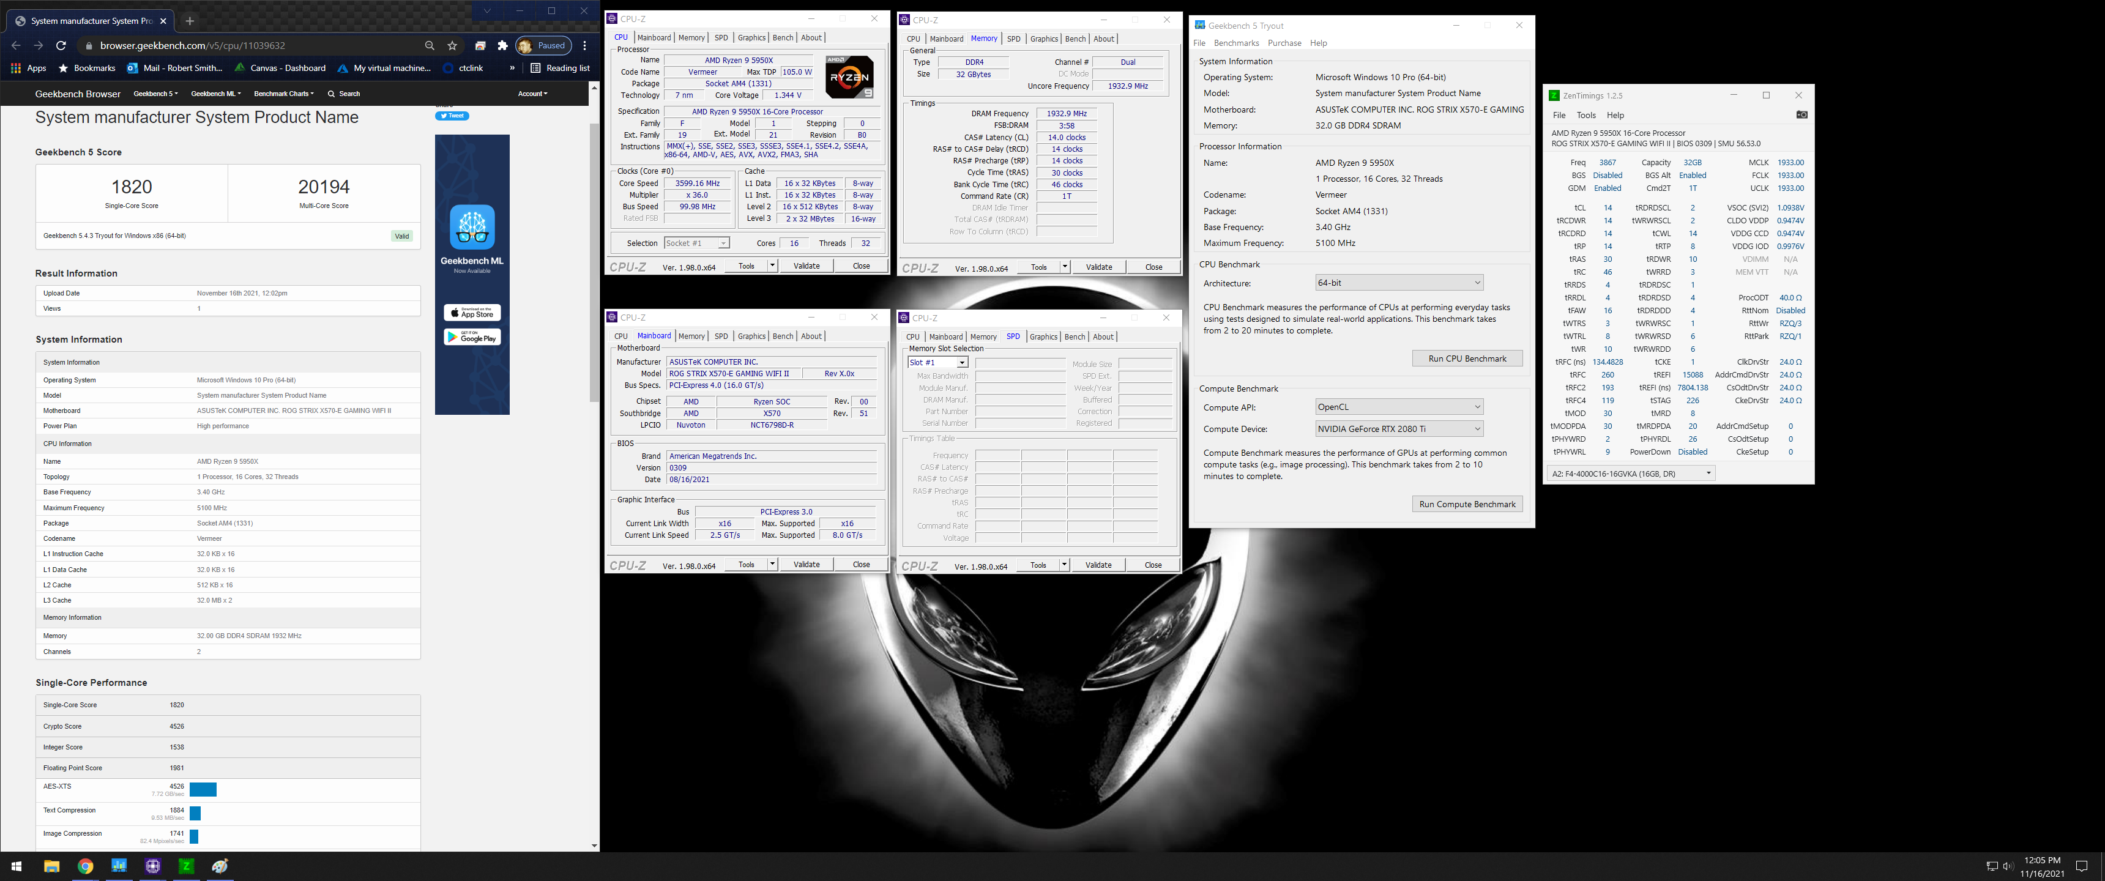Open the Apps shortcut in bookmarks bar
2105x881 pixels.
point(28,69)
